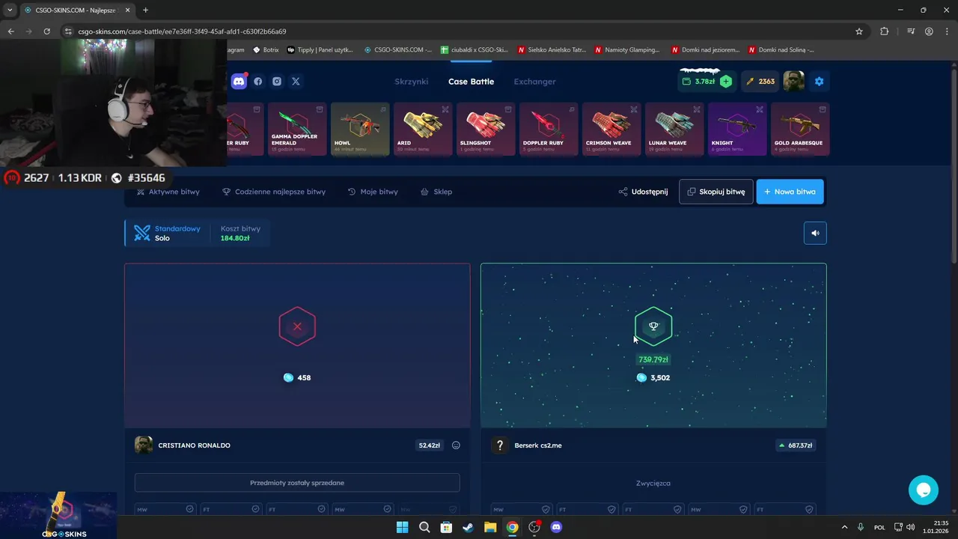The height and width of the screenshot is (539, 958).
Task: Click the CRISTIANO RONALDO player name
Action: tap(194, 445)
